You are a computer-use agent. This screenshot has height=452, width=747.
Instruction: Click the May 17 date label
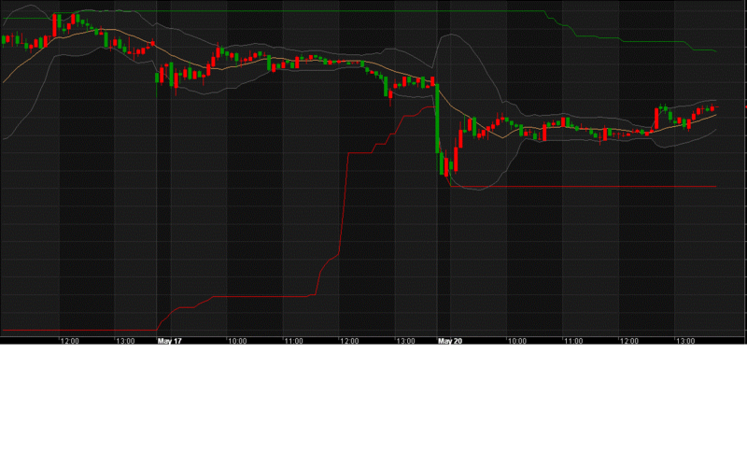(x=170, y=341)
